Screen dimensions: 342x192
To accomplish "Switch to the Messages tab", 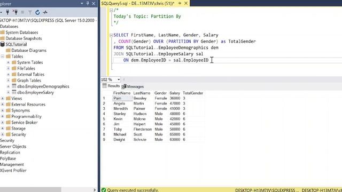I will point(133,86).
